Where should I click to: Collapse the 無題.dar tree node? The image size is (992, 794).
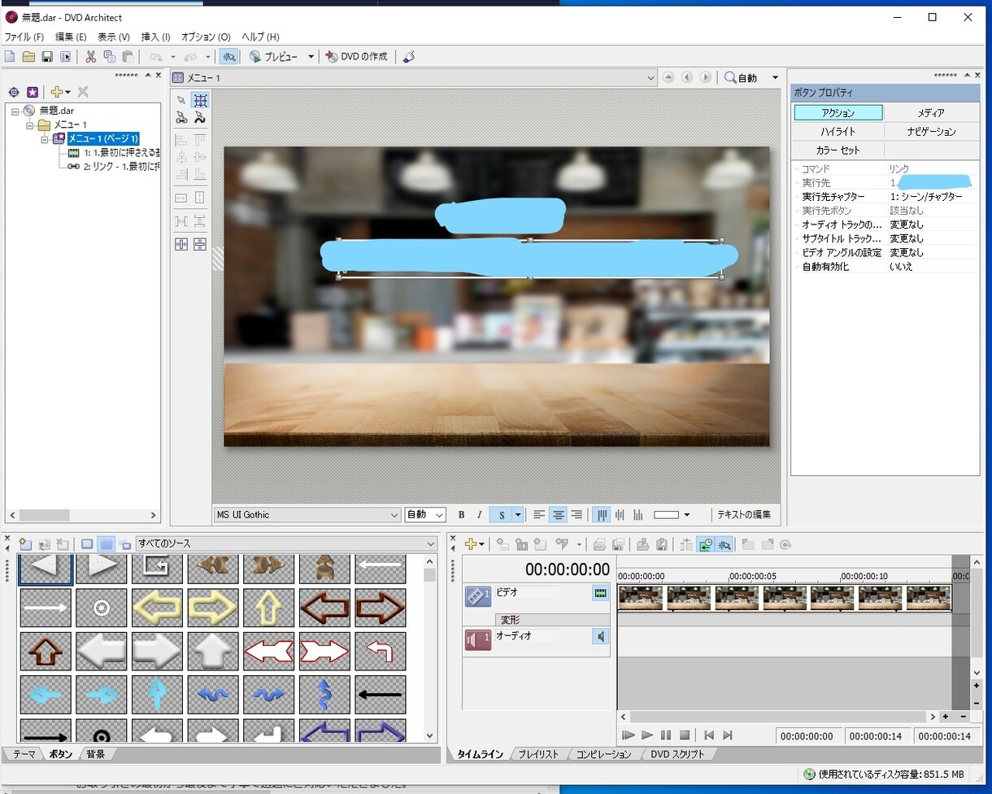(x=15, y=111)
